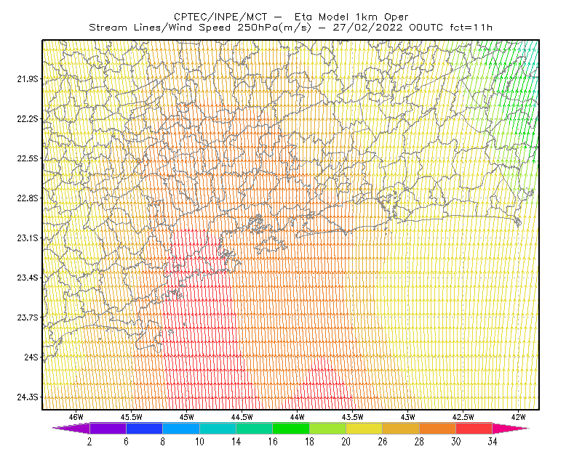Pick the green 16-18 m/s legend swatch
The height and width of the screenshot is (449, 582).
coord(291,428)
